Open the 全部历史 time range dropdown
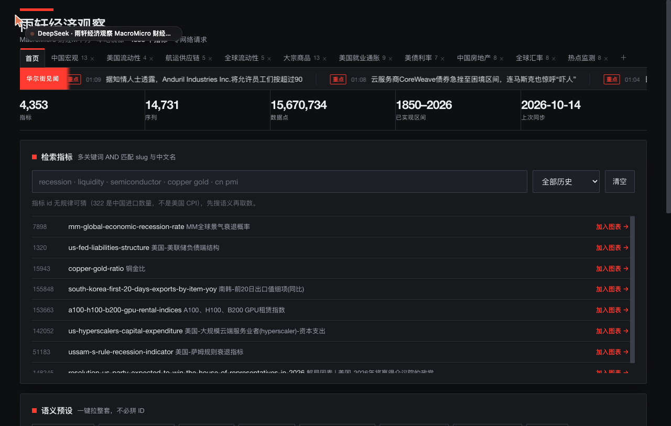Screen dimensions: 671x426 tap(566, 181)
